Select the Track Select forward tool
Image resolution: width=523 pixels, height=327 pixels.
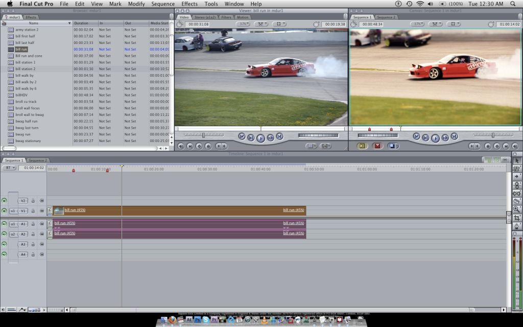tap(517, 176)
